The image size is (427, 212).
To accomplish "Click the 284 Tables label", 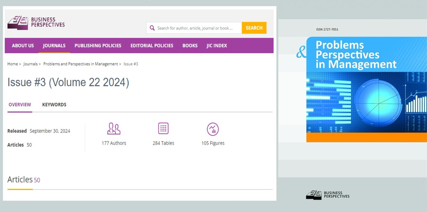I will [x=163, y=143].
